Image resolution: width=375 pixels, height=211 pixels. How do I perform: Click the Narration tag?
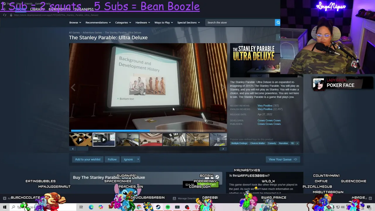coord(283,143)
